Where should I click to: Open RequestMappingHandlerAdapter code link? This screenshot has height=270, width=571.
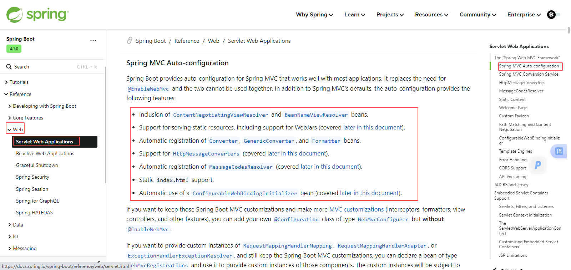[382, 246]
